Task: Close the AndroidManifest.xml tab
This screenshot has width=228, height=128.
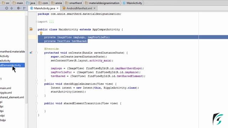Action: tap(94, 8)
